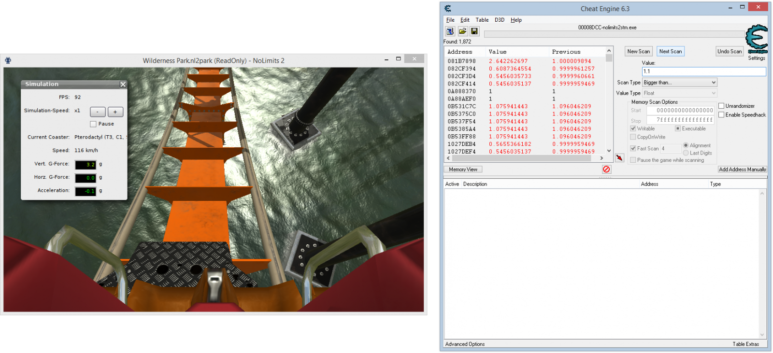Screen dimensions: 773x353
Task: Select result row with address 081B7898
Action: pos(525,61)
